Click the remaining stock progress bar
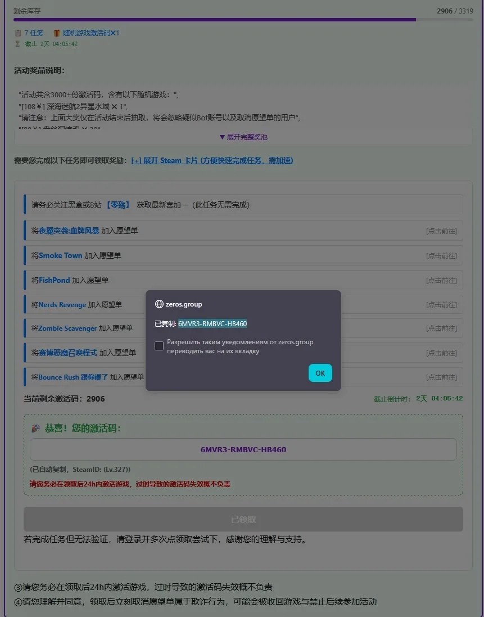 click(243, 20)
